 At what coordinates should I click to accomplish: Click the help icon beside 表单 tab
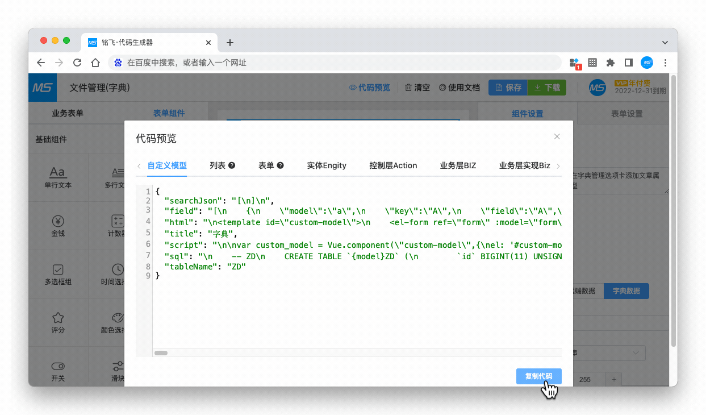coord(280,165)
